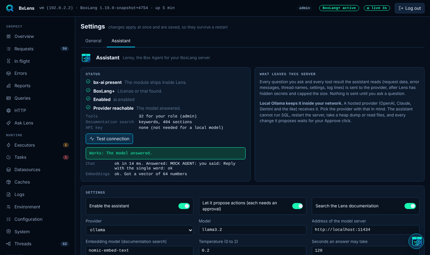
Task: Click the live 3s status pill
Action: coord(377,8)
